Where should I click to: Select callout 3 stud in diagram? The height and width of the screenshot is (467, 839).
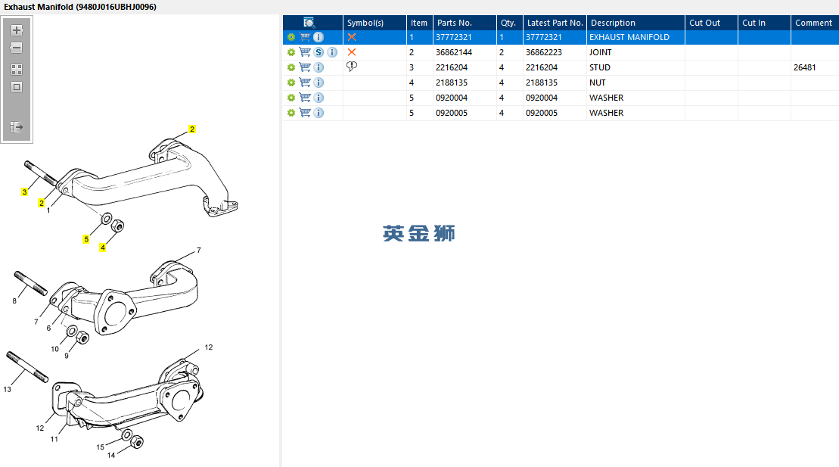click(x=25, y=191)
